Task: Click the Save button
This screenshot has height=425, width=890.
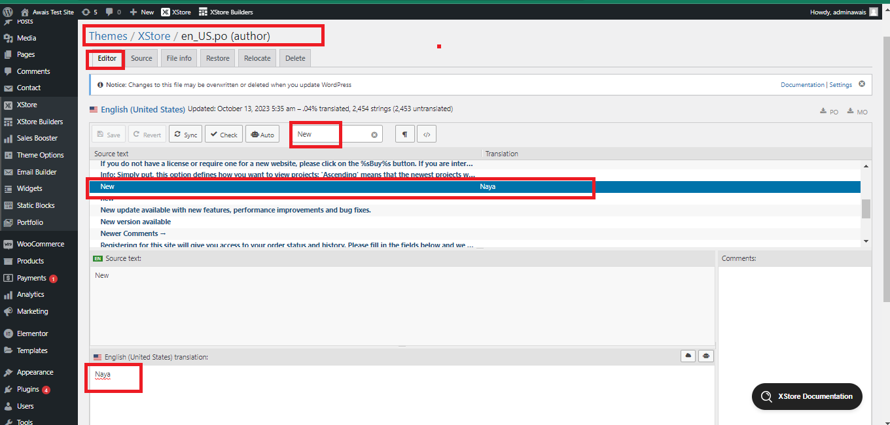Action: (109, 134)
